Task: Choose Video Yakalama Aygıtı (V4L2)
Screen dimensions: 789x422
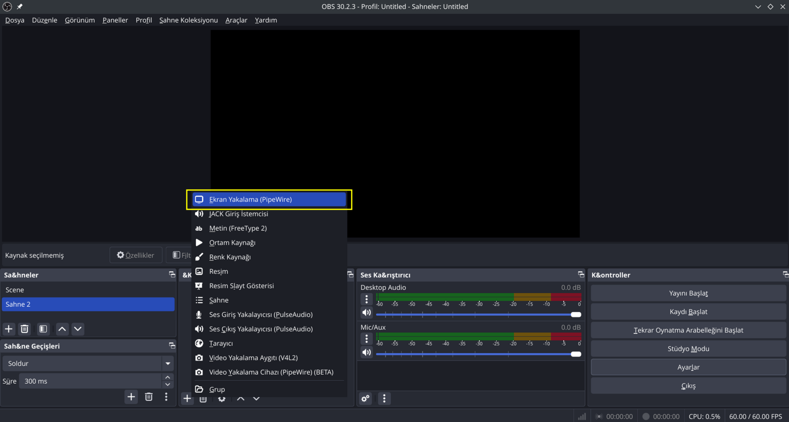Action: (269, 358)
